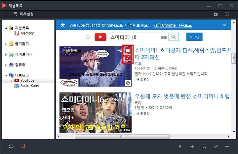Maximize the 재생목록 window
Screen dimensions: 238x154
220,6
